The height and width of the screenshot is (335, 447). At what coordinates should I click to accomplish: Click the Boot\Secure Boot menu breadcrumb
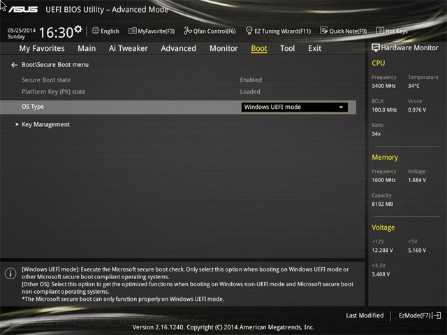click(55, 65)
